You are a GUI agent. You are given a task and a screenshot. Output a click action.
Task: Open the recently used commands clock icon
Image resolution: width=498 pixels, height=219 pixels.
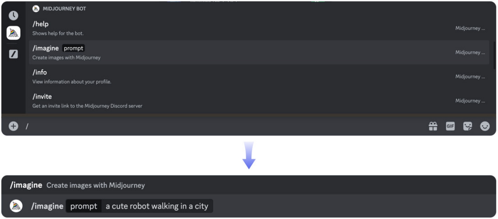(x=13, y=16)
